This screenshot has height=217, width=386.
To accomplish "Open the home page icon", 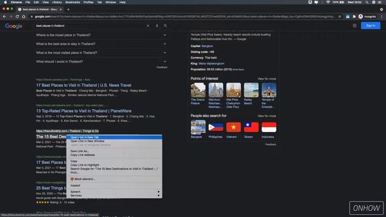I will pyautogui.click(x=24, y=16).
